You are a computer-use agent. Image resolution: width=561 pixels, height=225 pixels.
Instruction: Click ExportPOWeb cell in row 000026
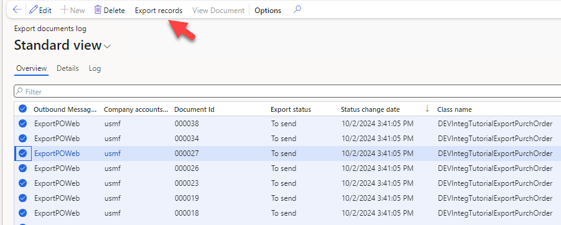coord(57,168)
